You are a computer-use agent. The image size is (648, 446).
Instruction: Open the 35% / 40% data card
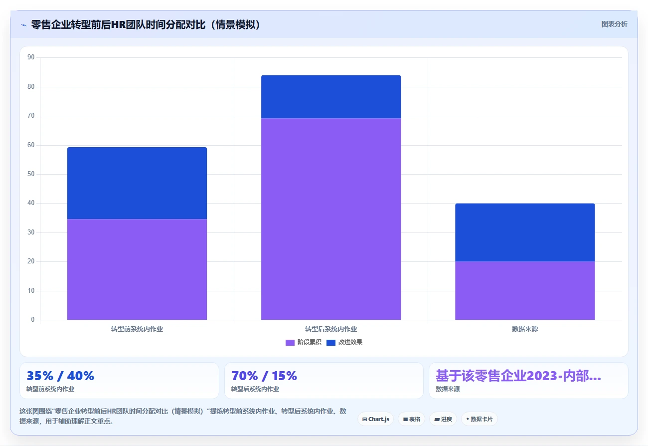119,381
